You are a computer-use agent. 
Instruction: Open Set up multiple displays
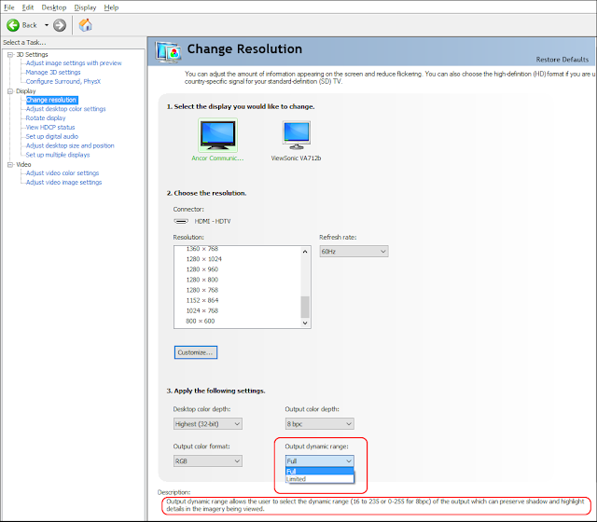(x=58, y=155)
